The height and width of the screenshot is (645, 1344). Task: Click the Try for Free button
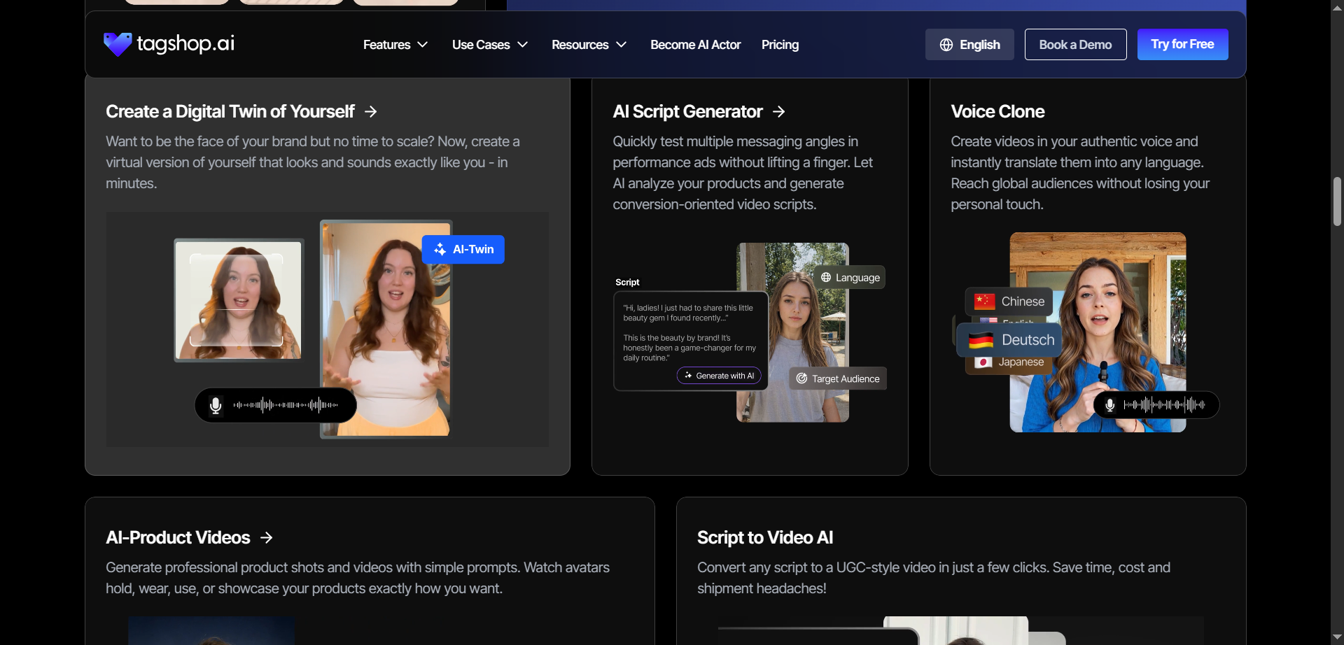1182,44
